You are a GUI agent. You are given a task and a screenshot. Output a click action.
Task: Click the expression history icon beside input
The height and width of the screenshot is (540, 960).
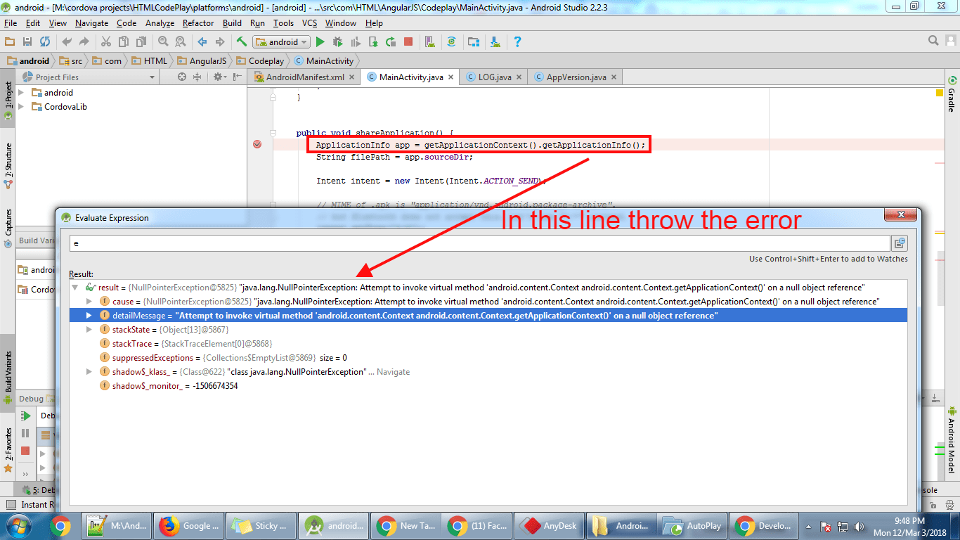coord(900,243)
